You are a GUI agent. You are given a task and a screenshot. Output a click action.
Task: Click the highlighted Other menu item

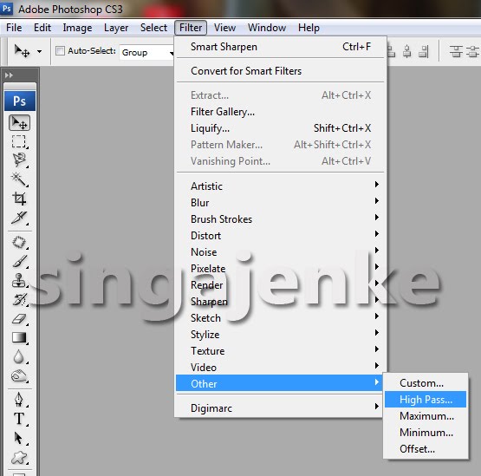pos(279,383)
